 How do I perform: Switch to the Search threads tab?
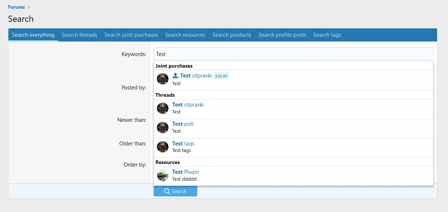pyautogui.click(x=79, y=35)
